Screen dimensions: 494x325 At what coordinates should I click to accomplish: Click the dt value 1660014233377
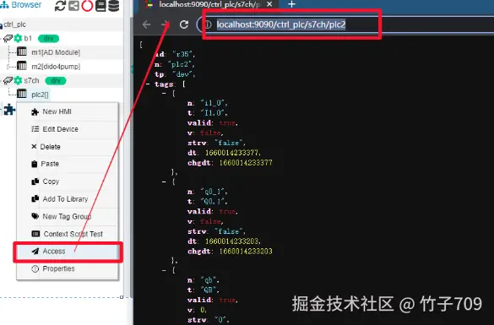231,153
